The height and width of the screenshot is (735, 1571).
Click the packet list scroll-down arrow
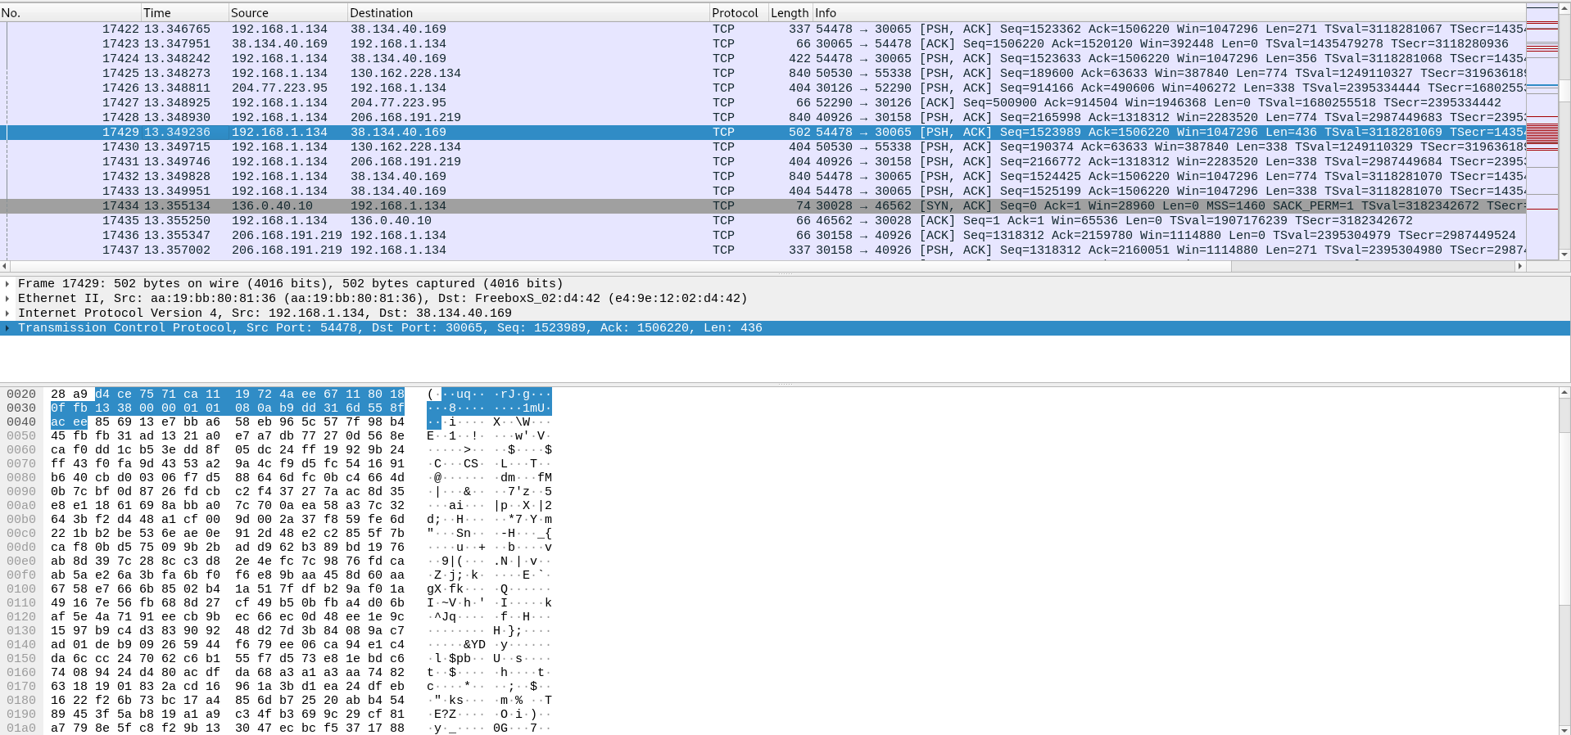(1564, 255)
